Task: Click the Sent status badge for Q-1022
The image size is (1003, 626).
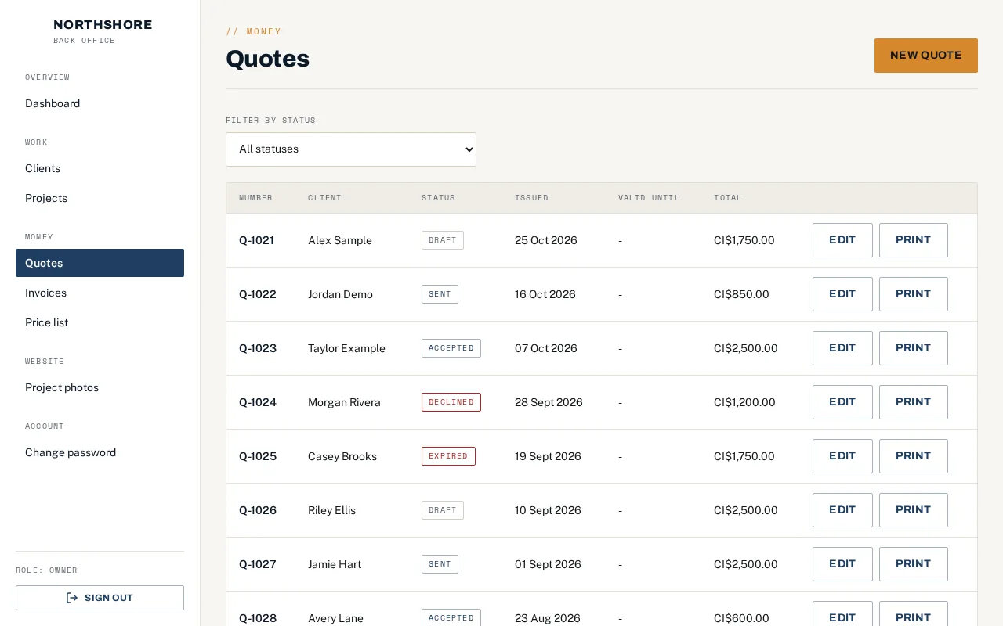Action: [440, 294]
